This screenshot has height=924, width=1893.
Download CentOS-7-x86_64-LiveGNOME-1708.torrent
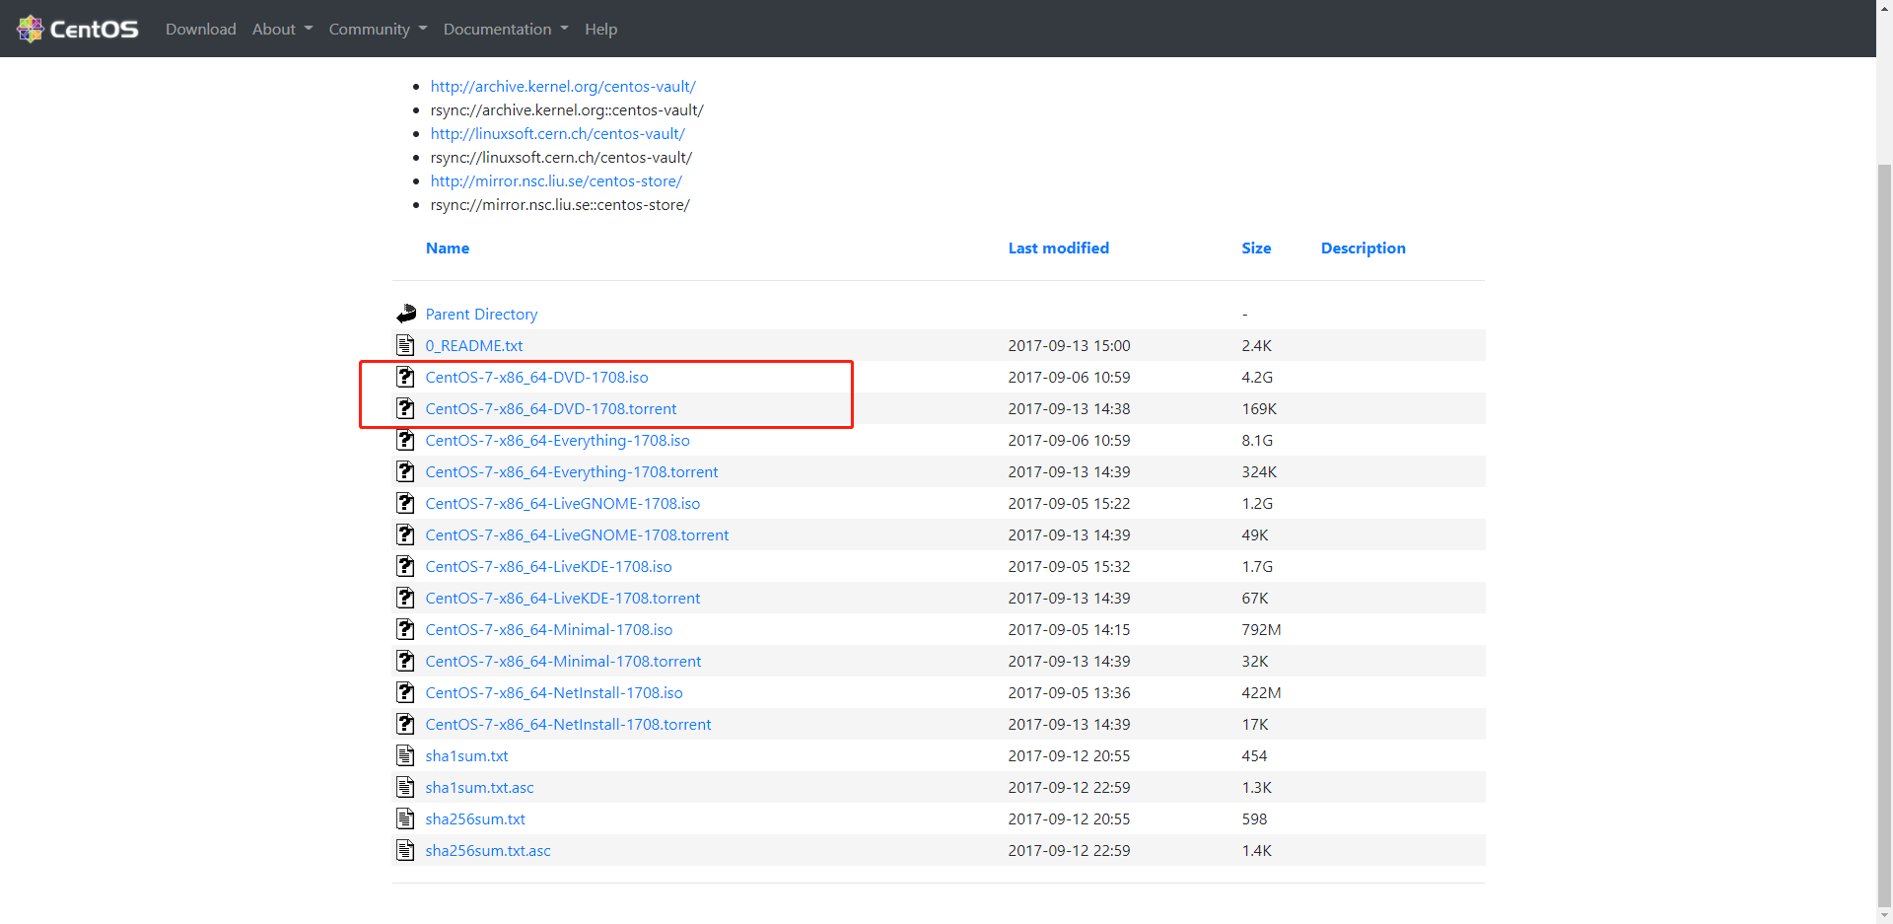click(578, 534)
